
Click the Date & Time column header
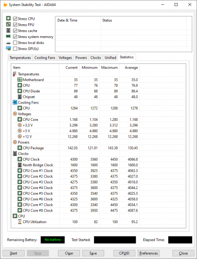pyautogui.click(x=78, y=20)
